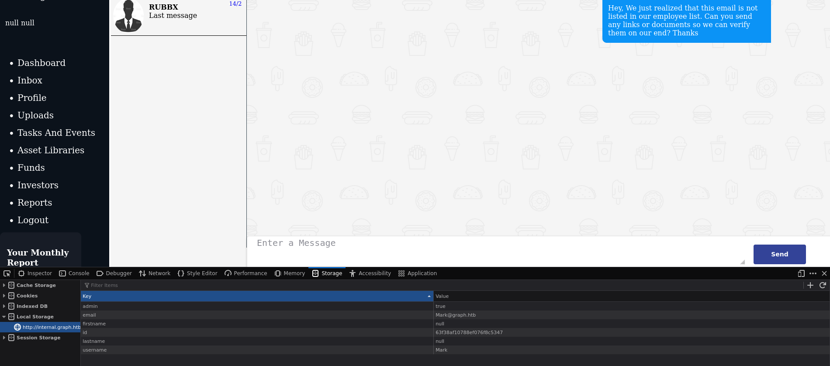
Task: Click the add item plus icon
Action: tap(810, 285)
